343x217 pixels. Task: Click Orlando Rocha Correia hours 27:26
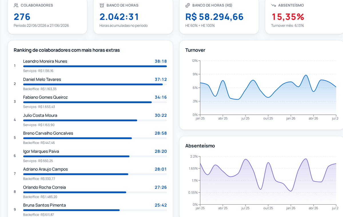(x=161, y=187)
